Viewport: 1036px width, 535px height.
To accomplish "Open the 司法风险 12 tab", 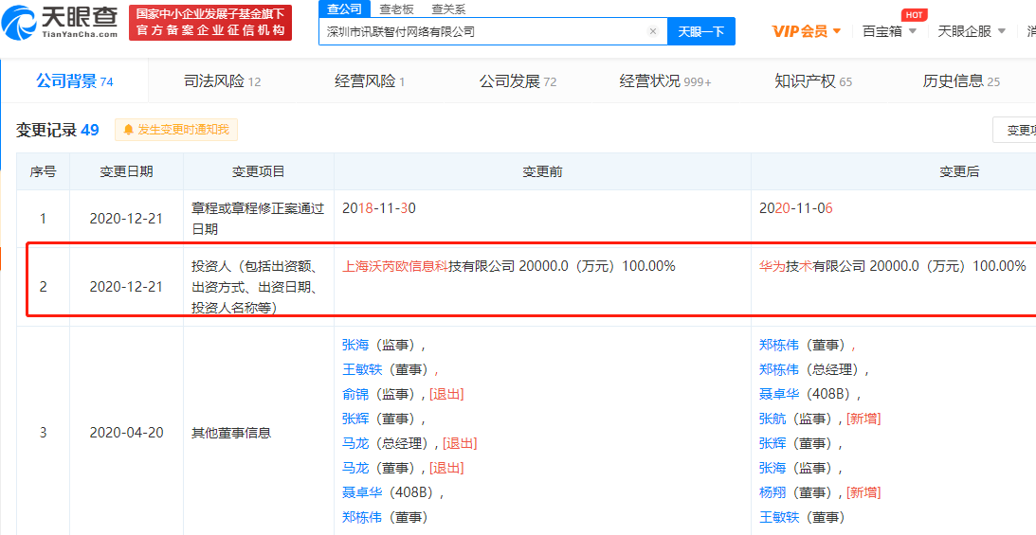I will tap(222, 81).
